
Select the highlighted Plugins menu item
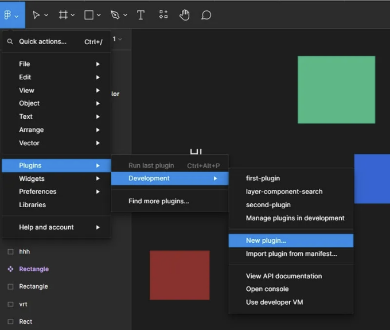tap(56, 165)
